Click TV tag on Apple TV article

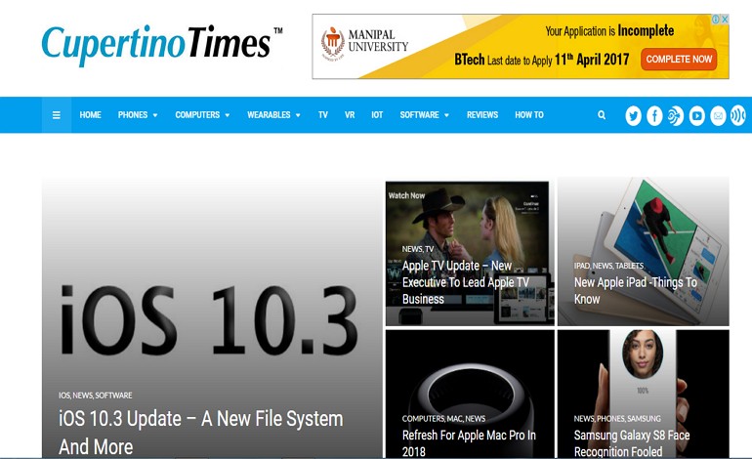click(430, 249)
